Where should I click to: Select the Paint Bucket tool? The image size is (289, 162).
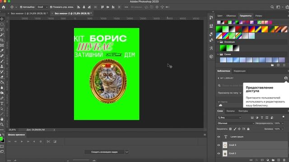pyautogui.click(x=2, y=82)
